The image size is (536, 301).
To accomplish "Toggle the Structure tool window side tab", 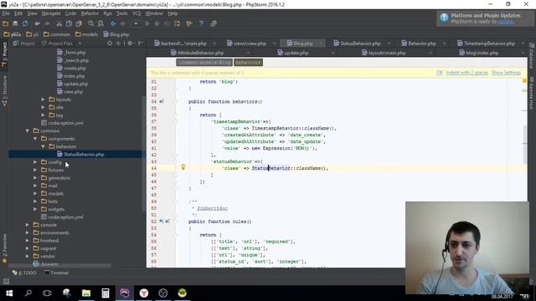I will point(4,91).
